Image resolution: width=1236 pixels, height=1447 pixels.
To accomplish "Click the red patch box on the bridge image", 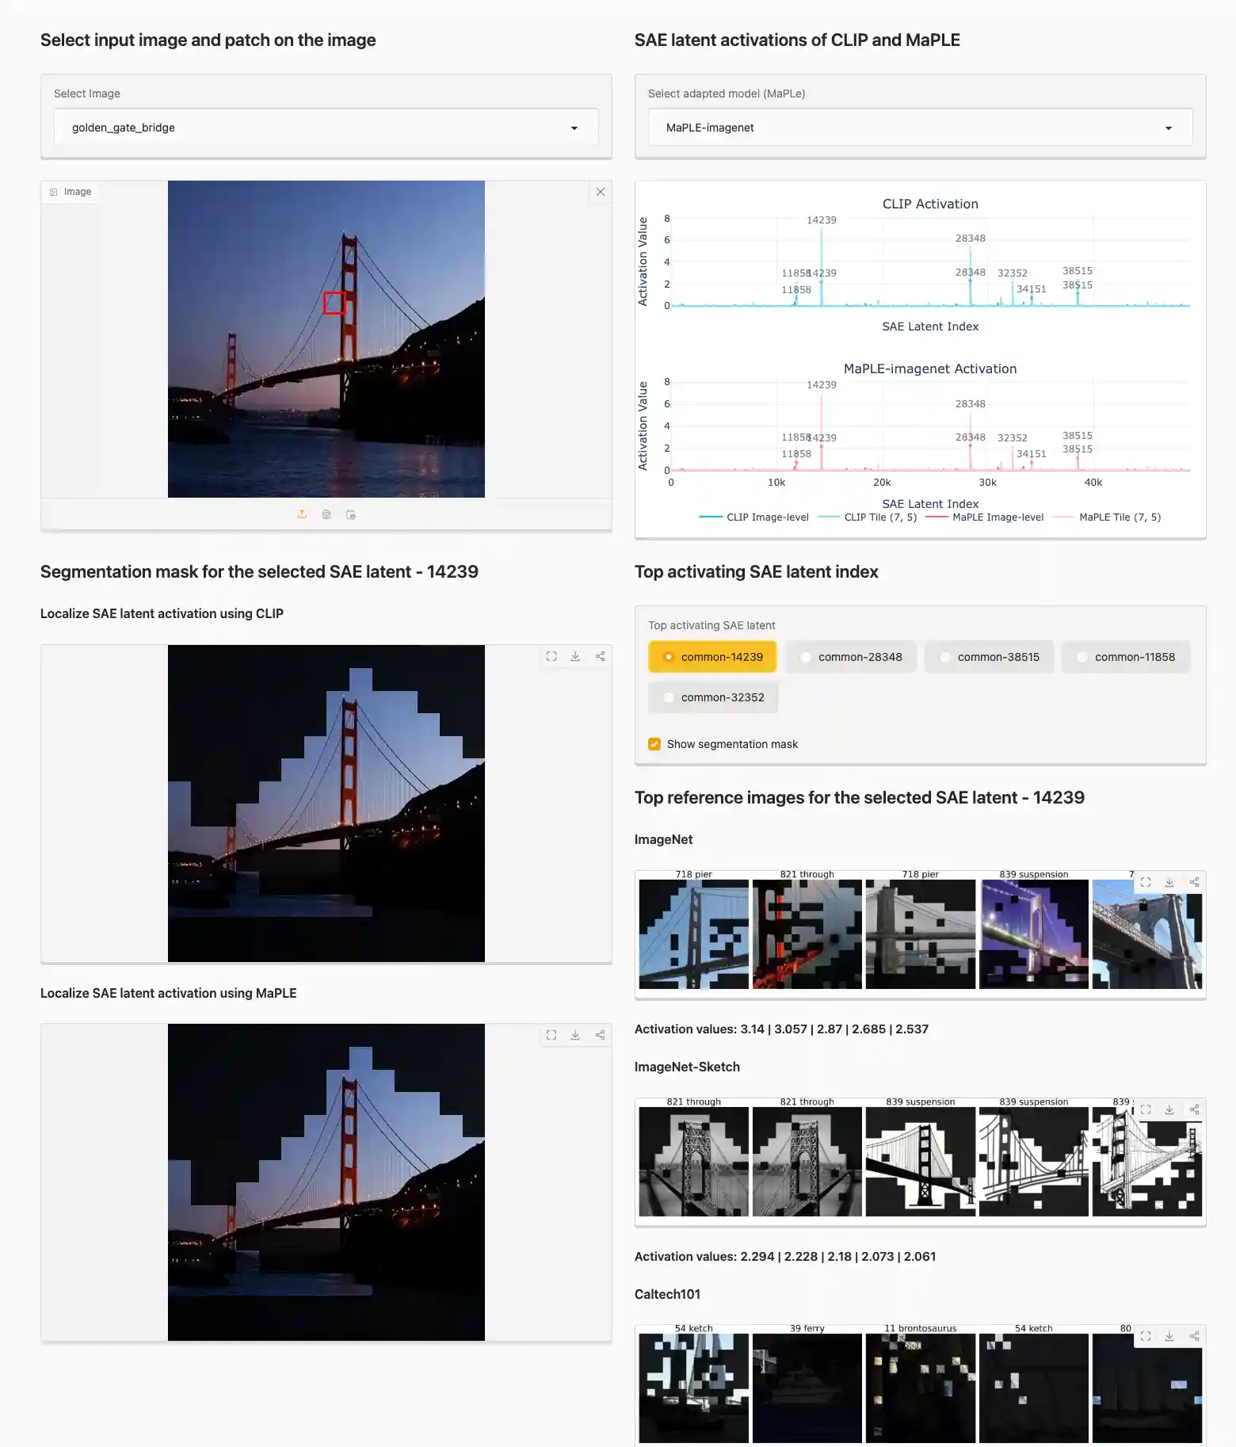I will (334, 303).
